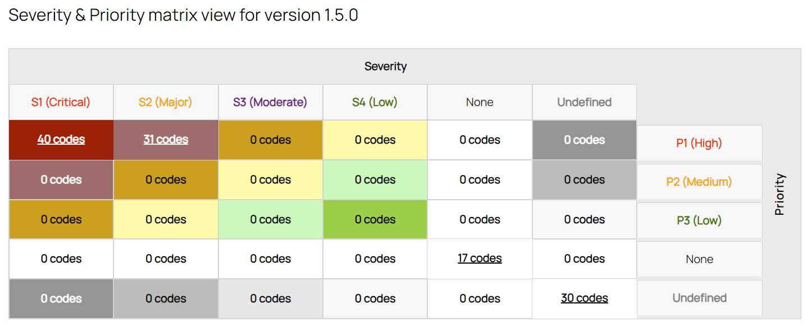Image resolution: width=812 pixels, height=327 pixels.
Task: Click the S4 (Low) P2 (Medium) cell
Action: (375, 180)
